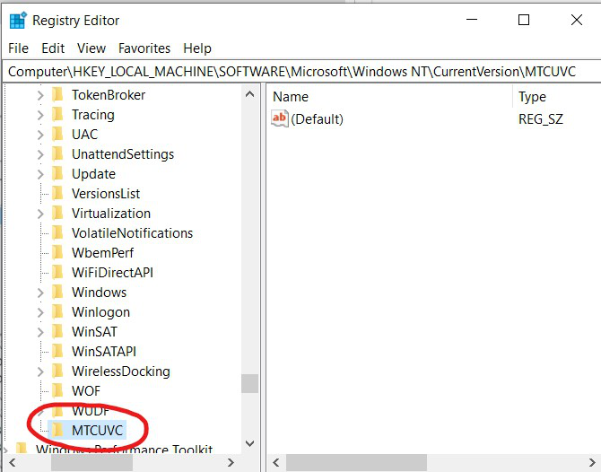Click the Virtualization folder icon
Image resolution: width=601 pixels, height=472 pixels.
click(x=57, y=213)
